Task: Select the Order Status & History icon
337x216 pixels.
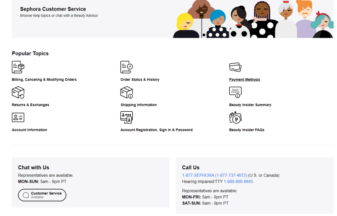Action: coord(127,67)
